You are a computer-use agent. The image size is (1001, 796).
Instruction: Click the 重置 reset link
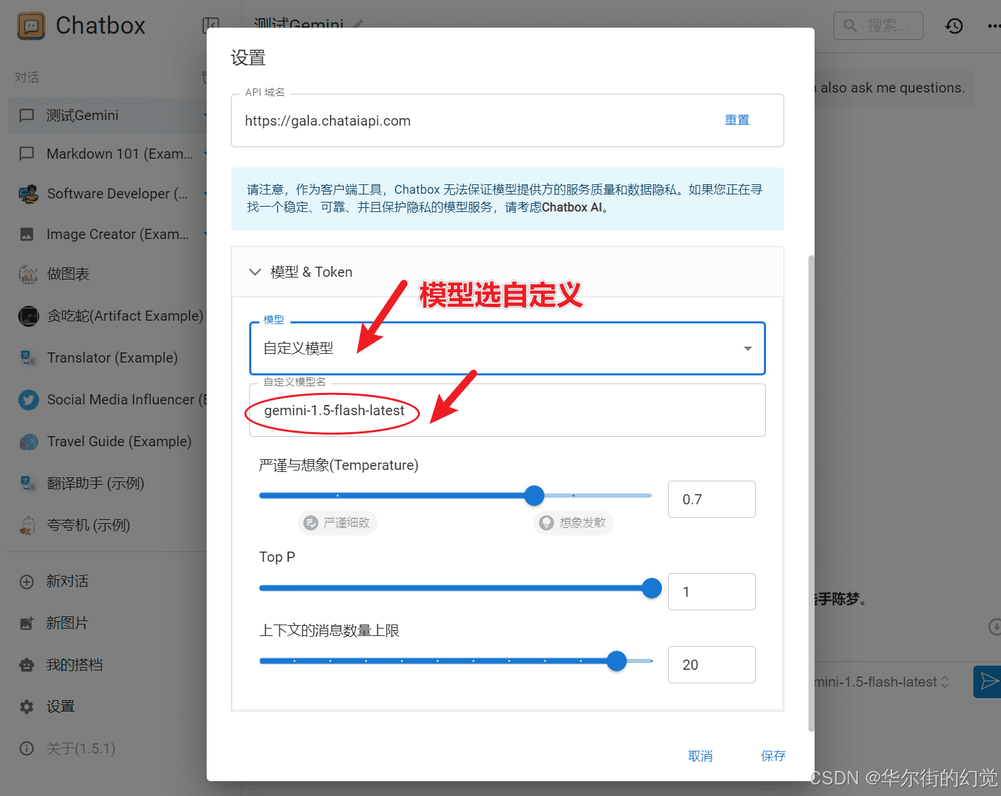coord(737,120)
